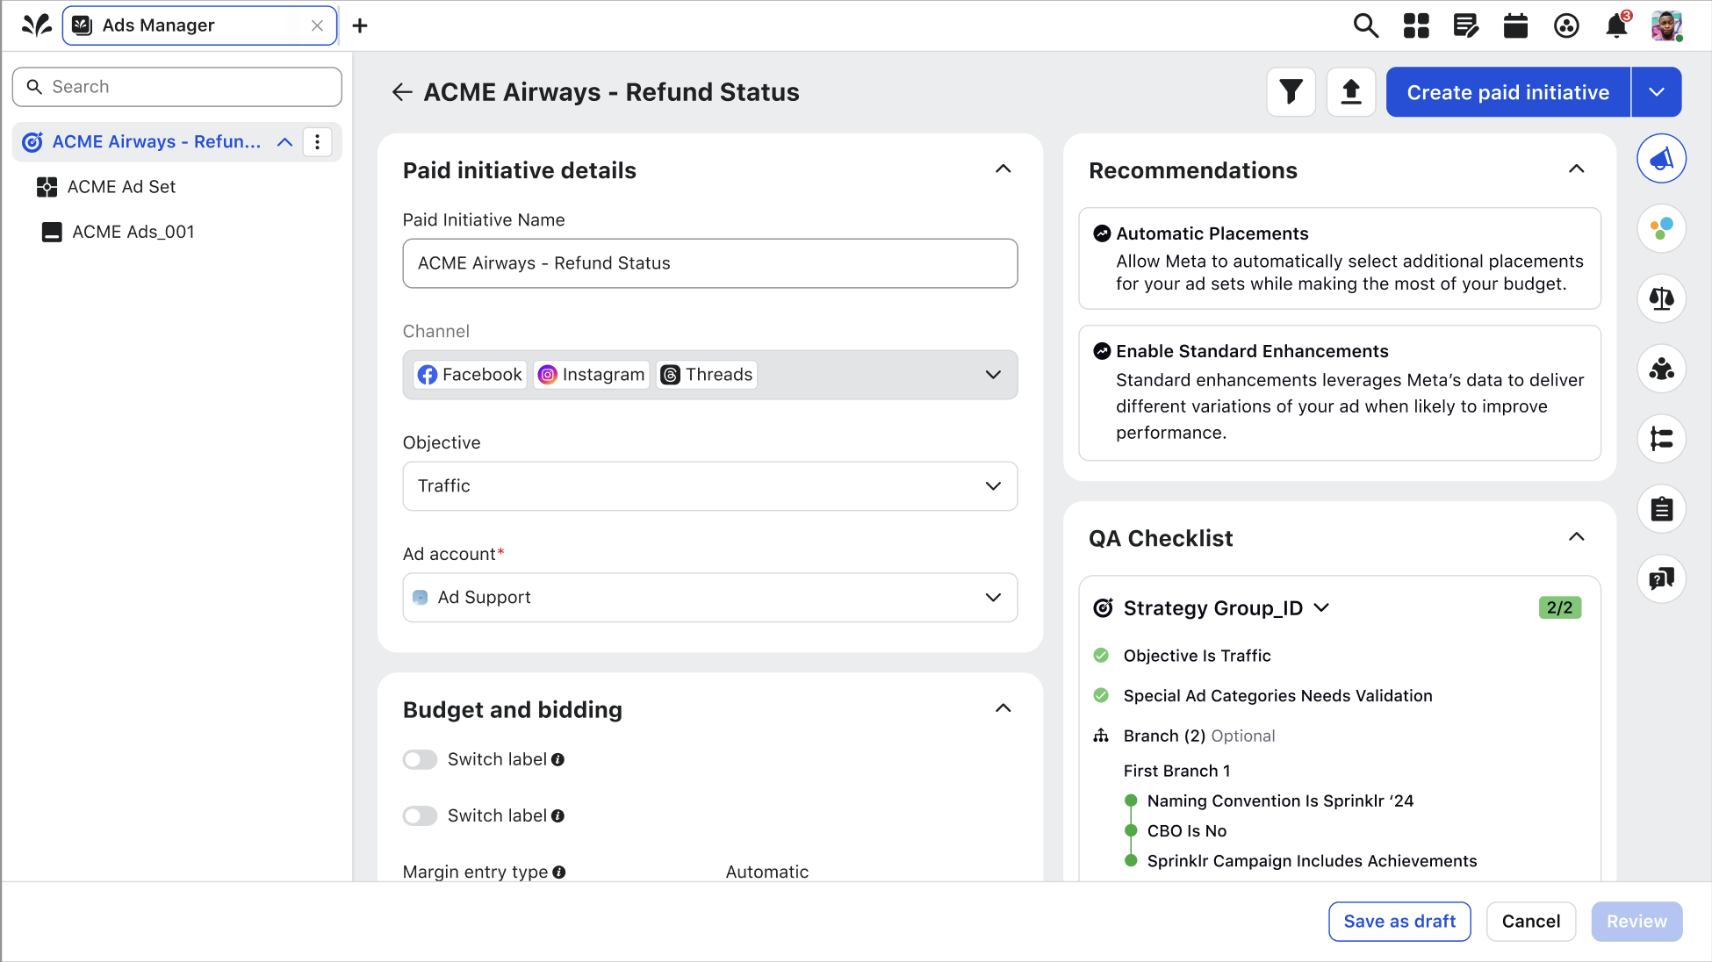Collapse the Recommendations panel
The width and height of the screenshot is (1712, 962).
[1577, 169]
